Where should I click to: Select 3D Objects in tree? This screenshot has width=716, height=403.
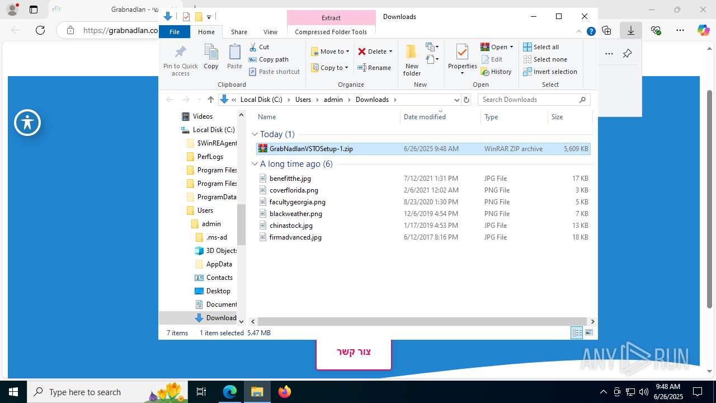[221, 251]
